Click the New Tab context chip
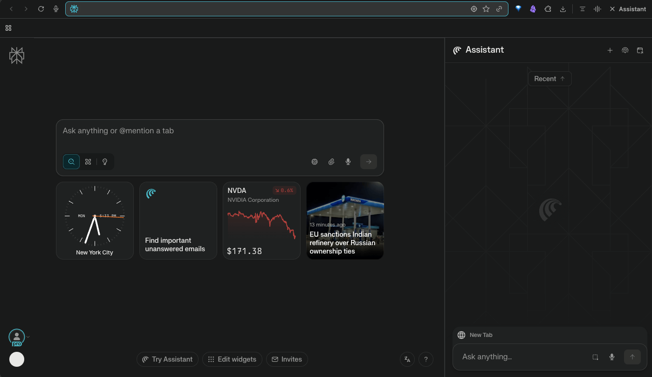652x377 pixels. pos(475,335)
